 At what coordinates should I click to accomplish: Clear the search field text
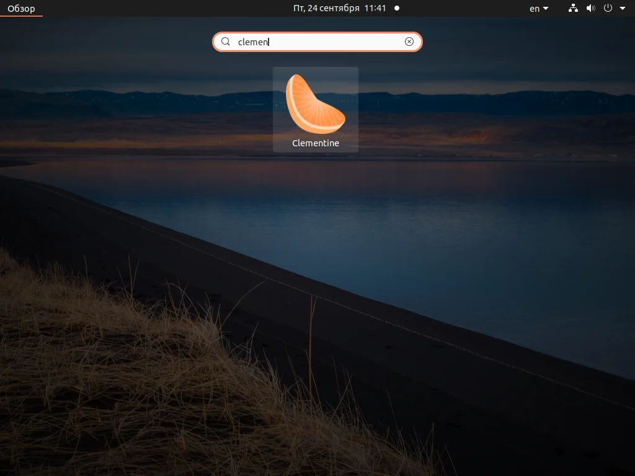(409, 42)
